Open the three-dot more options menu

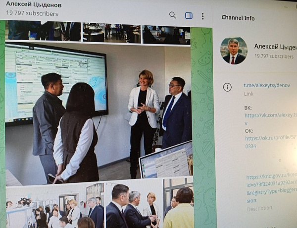[x=202, y=16]
